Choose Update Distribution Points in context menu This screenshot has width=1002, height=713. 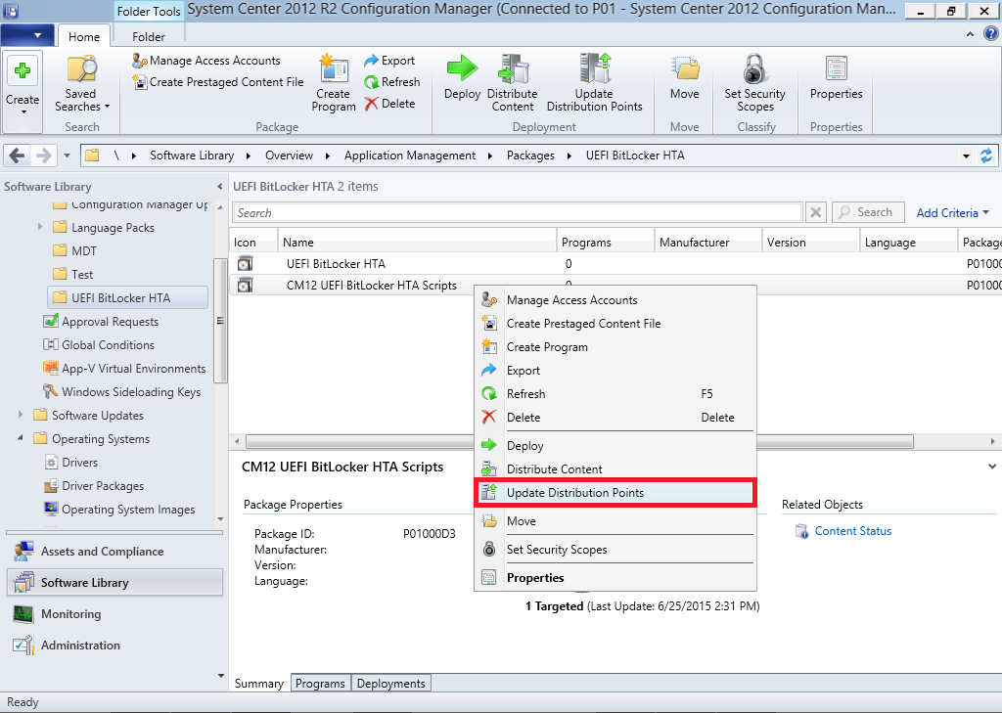(x=615, y=493)
